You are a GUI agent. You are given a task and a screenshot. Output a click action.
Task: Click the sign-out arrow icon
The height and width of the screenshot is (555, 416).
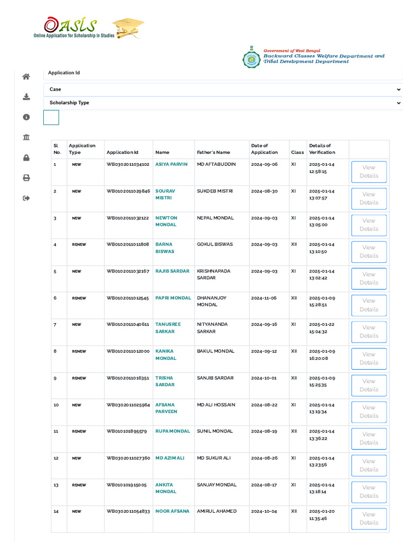click(x=26, y=198)
